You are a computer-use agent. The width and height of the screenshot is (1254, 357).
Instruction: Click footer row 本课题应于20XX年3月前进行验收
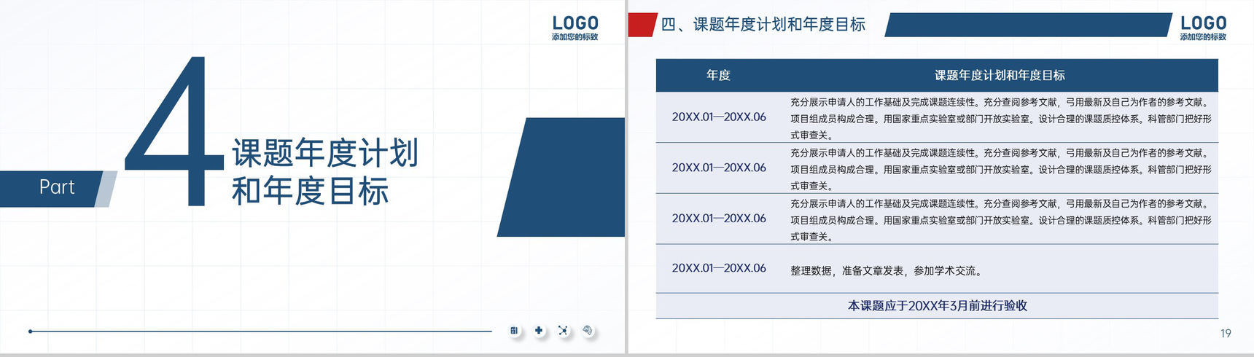point(937,306)
